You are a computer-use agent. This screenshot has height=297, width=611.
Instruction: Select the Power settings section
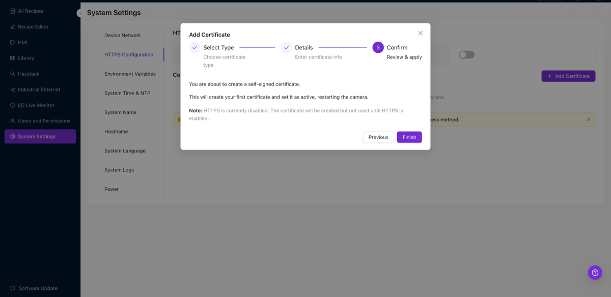click(110, 189)
